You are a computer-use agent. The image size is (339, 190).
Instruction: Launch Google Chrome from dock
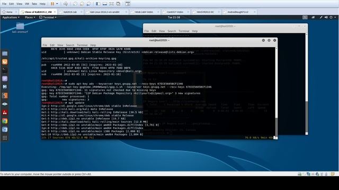5,121
